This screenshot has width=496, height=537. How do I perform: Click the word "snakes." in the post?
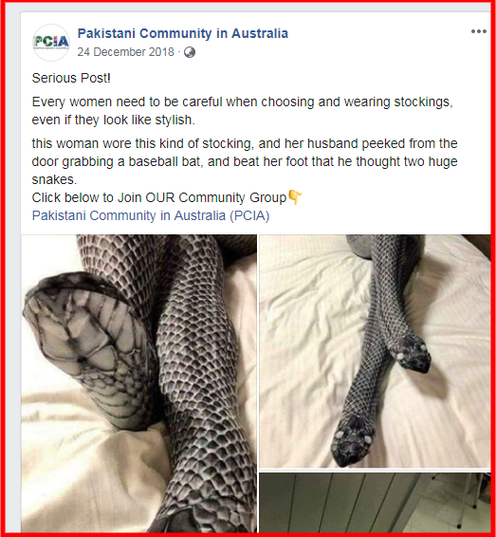[x=54, y=179]
